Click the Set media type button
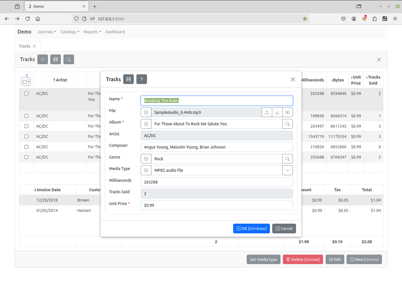Screen dimensions: 402x283 click(x=264, y=259)
